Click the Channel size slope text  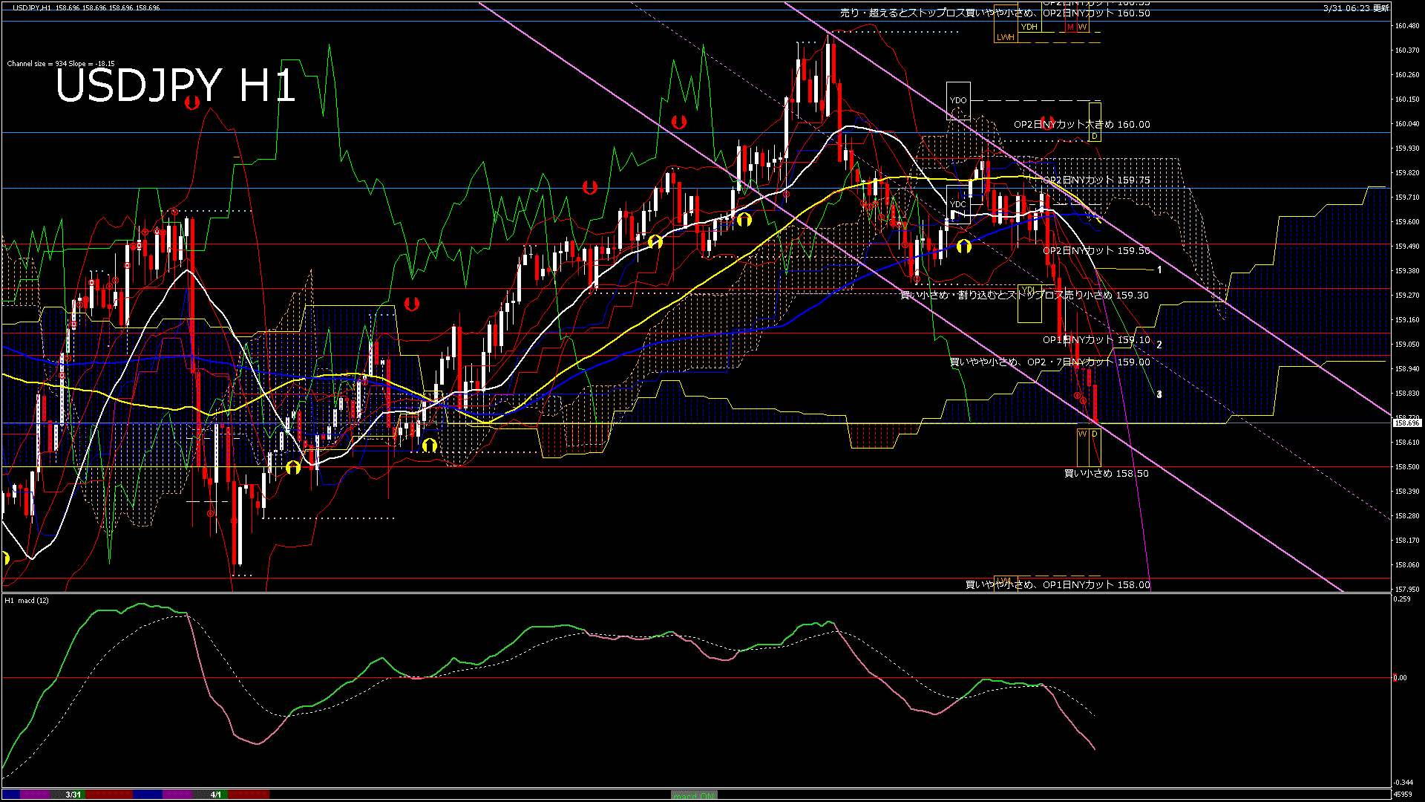coord(61,64)
